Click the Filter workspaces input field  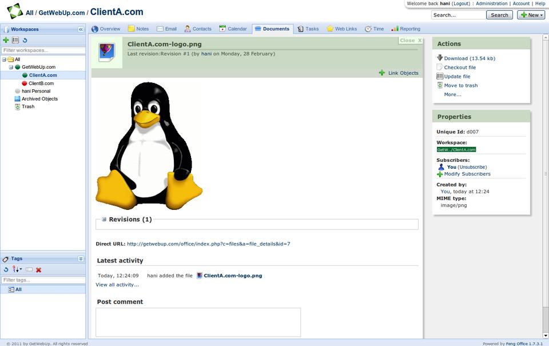click(43, 50)
